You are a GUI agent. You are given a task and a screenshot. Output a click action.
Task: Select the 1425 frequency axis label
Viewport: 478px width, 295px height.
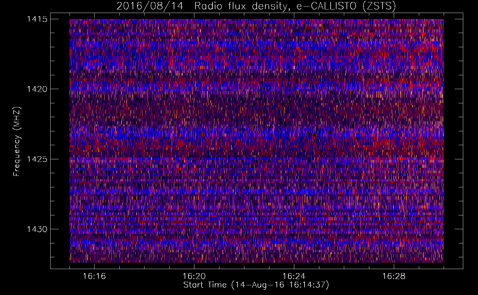point(37,159)
